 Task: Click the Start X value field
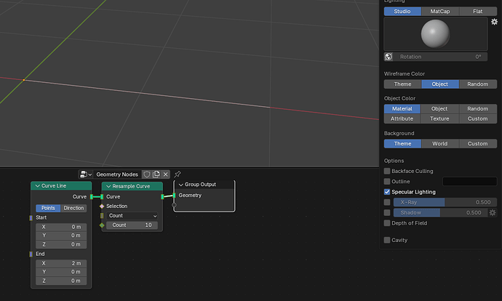(61, 227)
